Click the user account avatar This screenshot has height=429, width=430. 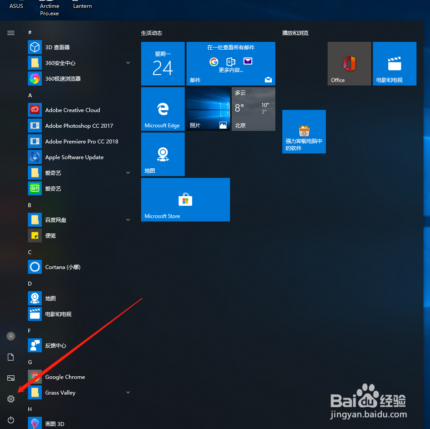pyautogui.click(x=11, y=336)
